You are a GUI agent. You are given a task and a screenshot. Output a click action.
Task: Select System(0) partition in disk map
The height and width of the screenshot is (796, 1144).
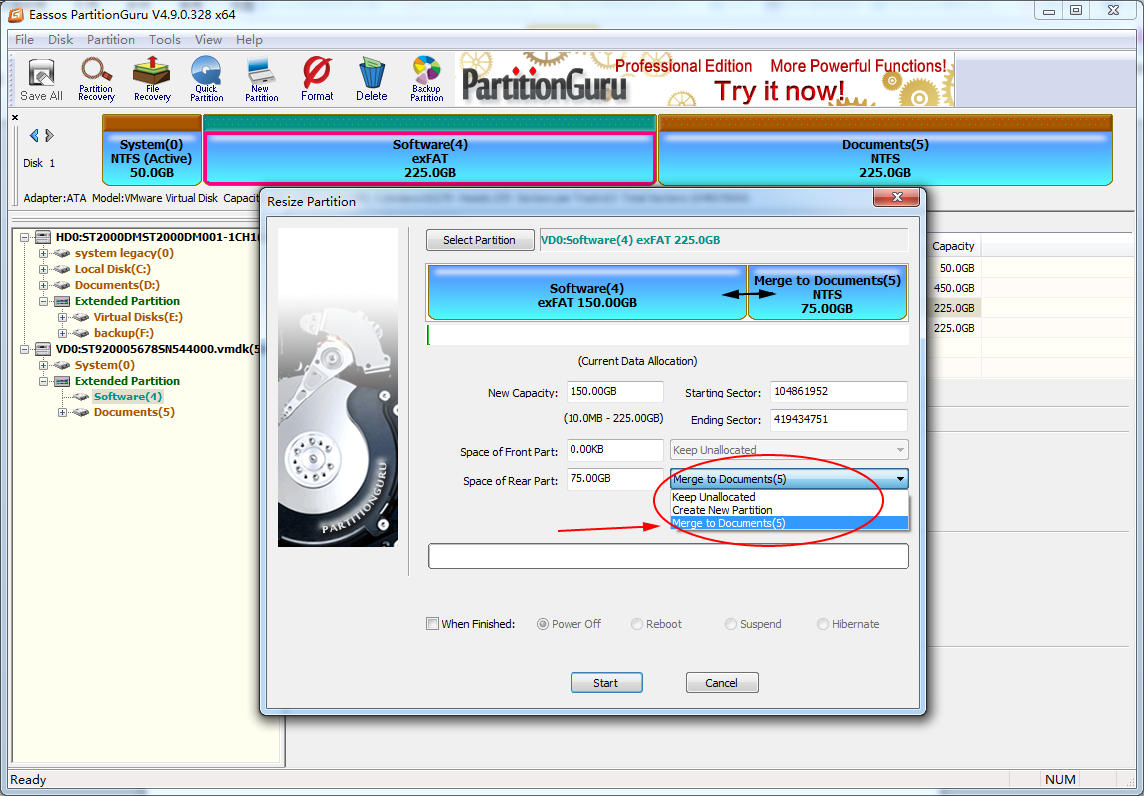pyautogui.click(x=151, y=150)
